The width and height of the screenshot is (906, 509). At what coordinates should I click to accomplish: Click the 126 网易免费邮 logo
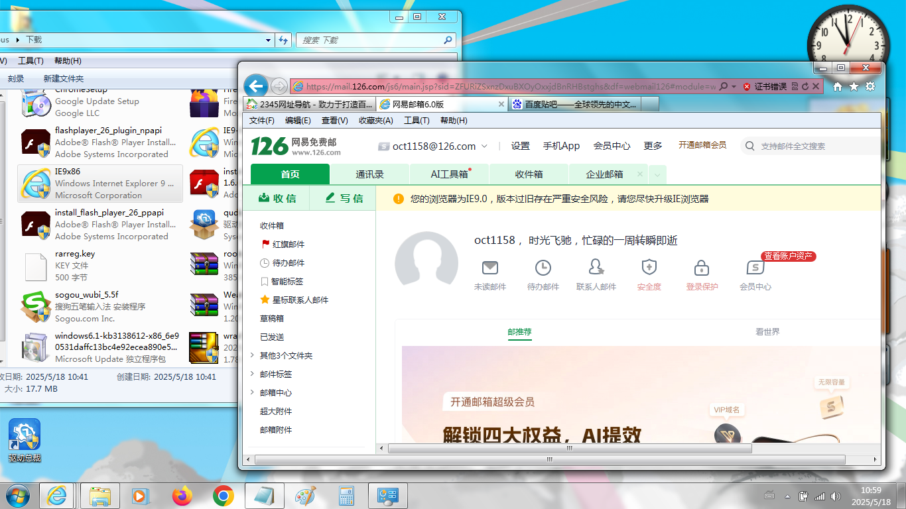click(x=296, y=146)
